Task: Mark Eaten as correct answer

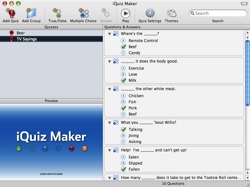Action: 123,157
